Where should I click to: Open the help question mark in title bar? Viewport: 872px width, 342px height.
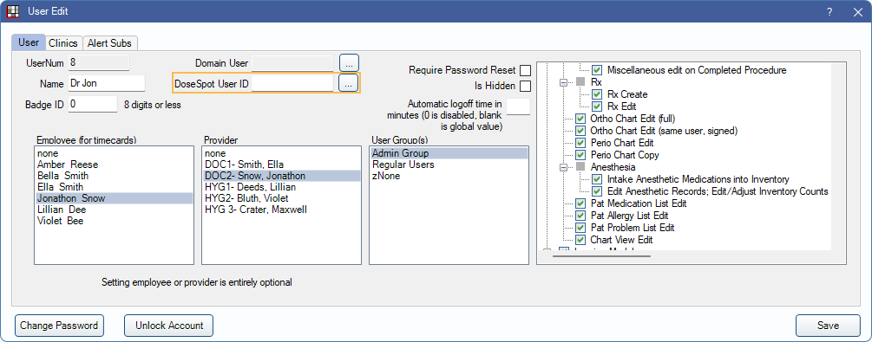(829, 11)
